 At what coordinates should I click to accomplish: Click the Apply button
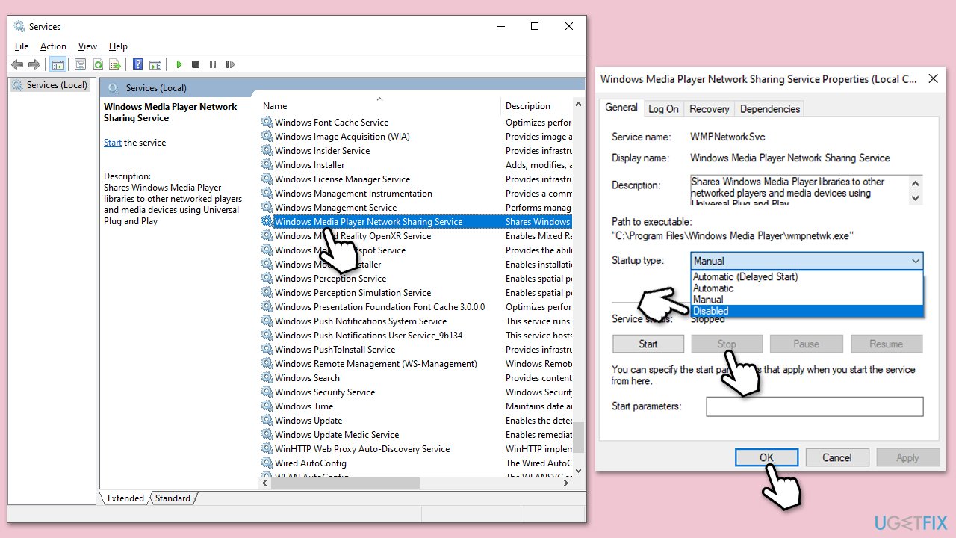click(907, 457)
